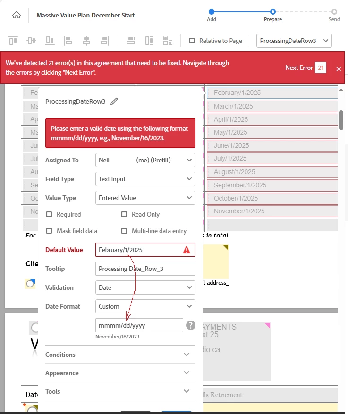Select the June/1/2025 field

coord(272,145)
